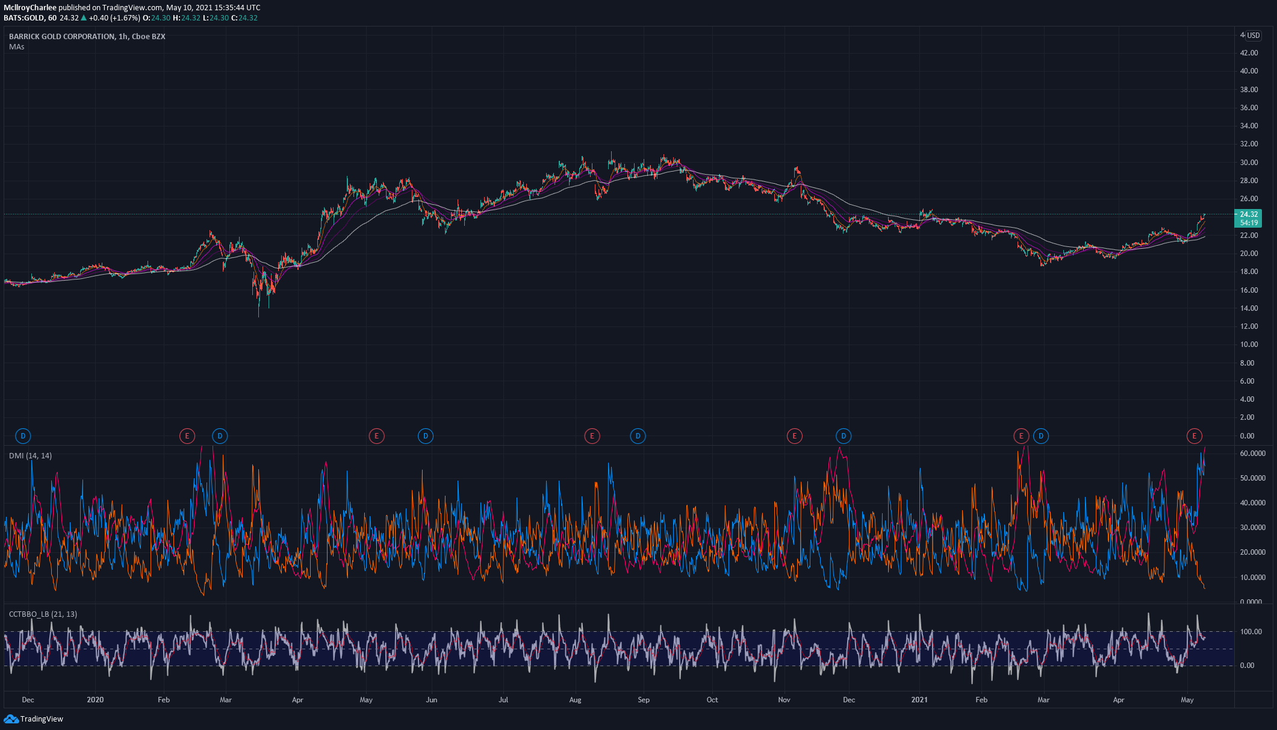Click the Aug label on time axis
This screenshot has height=730, width=1277.
[x=575, y=700]
